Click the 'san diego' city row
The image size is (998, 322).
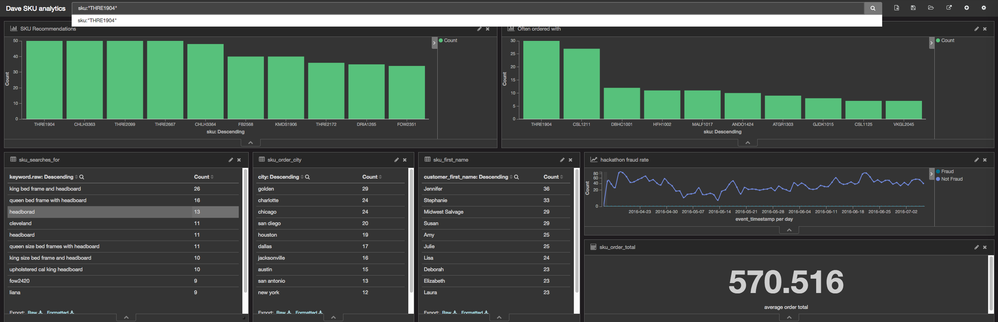[331, 224]
